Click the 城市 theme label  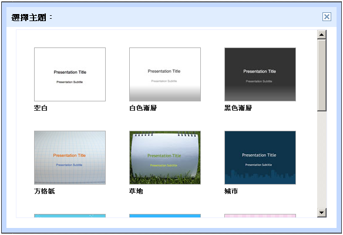pyautogui.click(x=231, y=191)
